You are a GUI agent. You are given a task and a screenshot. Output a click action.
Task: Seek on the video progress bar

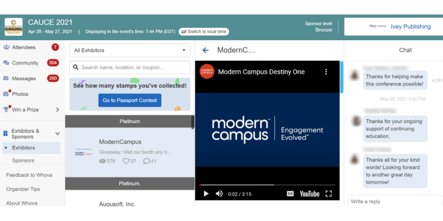click(260, 185)
